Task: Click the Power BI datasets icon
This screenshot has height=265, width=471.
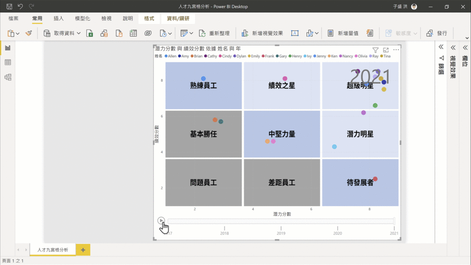Action: (104, 33)
